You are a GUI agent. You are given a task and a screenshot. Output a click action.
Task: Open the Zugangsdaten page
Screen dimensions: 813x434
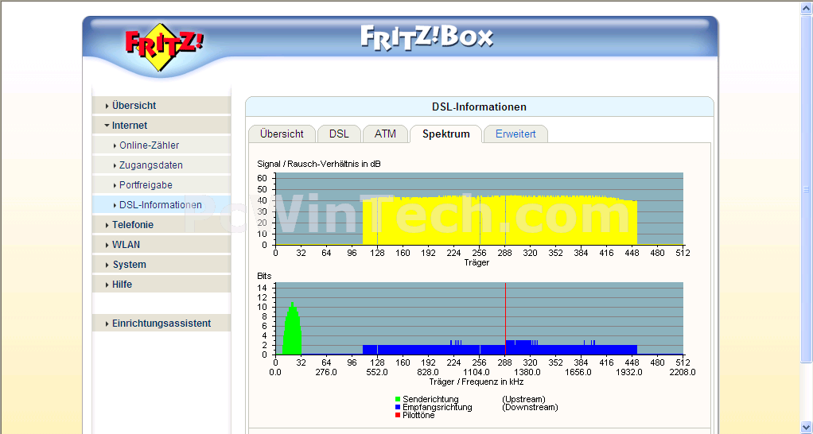coord(161,165)
